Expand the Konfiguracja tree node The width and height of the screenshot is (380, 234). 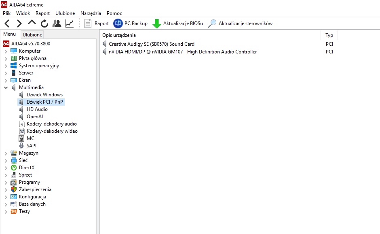(x=6, y=197)
